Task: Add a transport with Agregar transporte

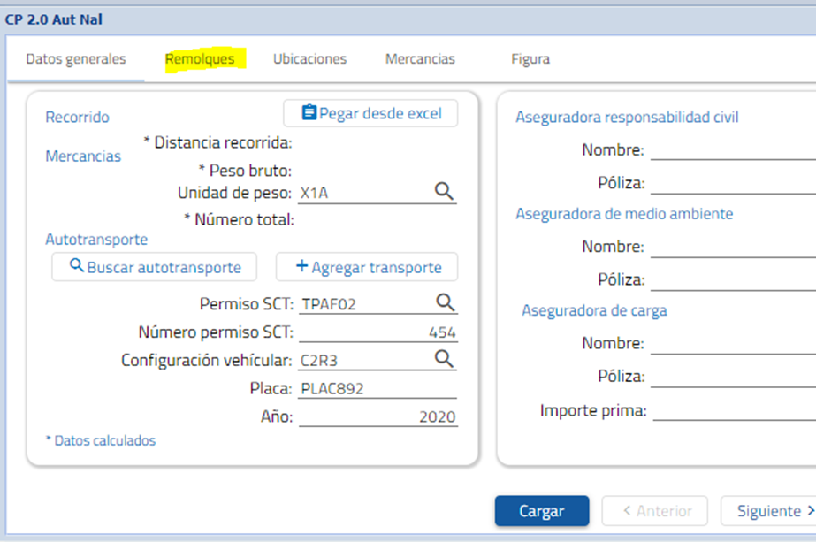Action: [367, 267]
